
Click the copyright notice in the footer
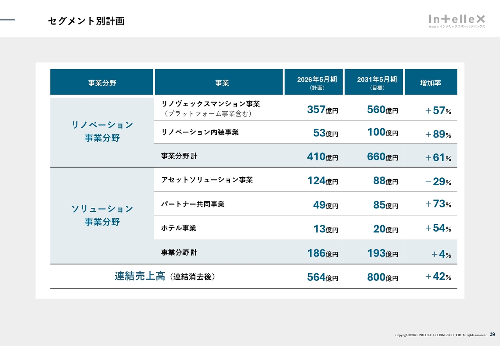click(441, 335)
